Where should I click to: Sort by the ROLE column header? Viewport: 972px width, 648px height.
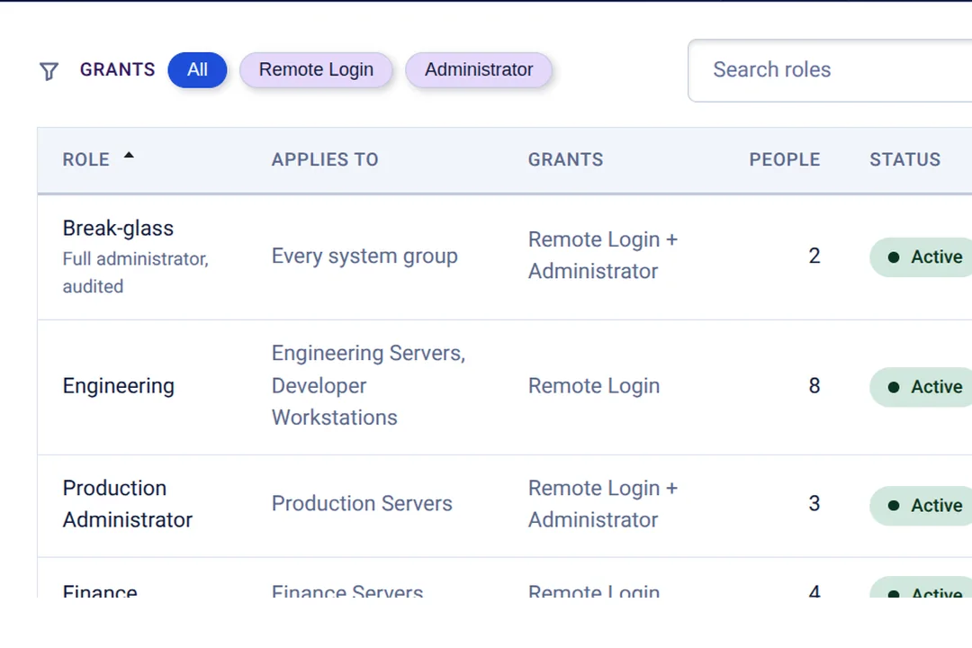coord(86,159)
